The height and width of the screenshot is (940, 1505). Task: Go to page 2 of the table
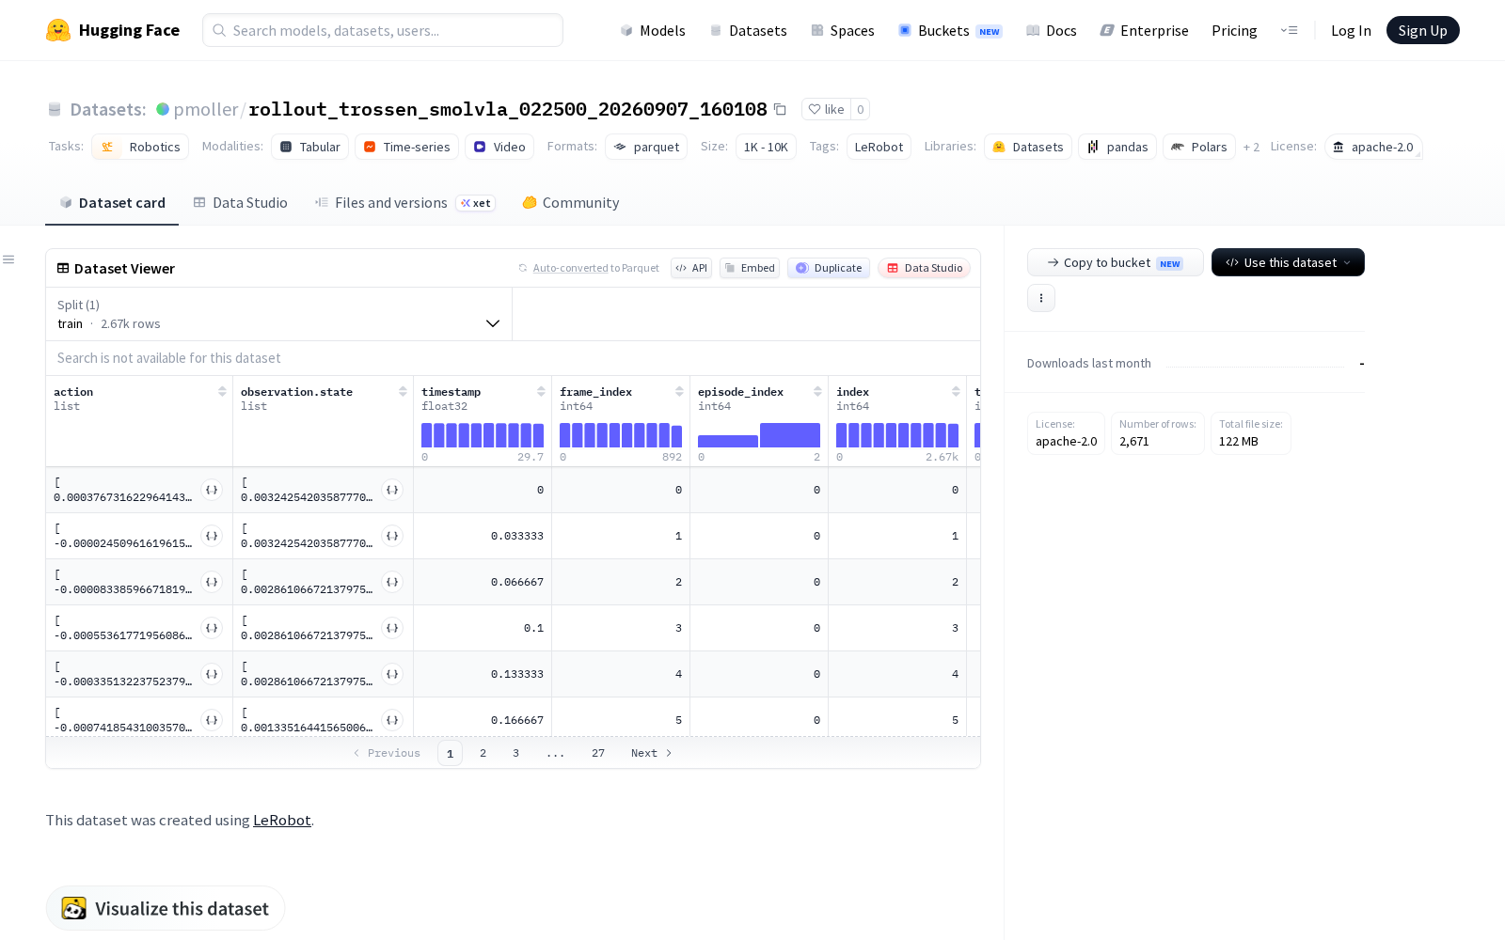(x=483, y=753)
